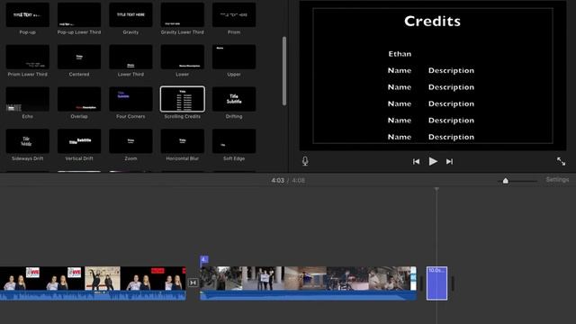Screen dimensions: 576x324
Task: Click the 4:03 current time readout
Action: 278,180
